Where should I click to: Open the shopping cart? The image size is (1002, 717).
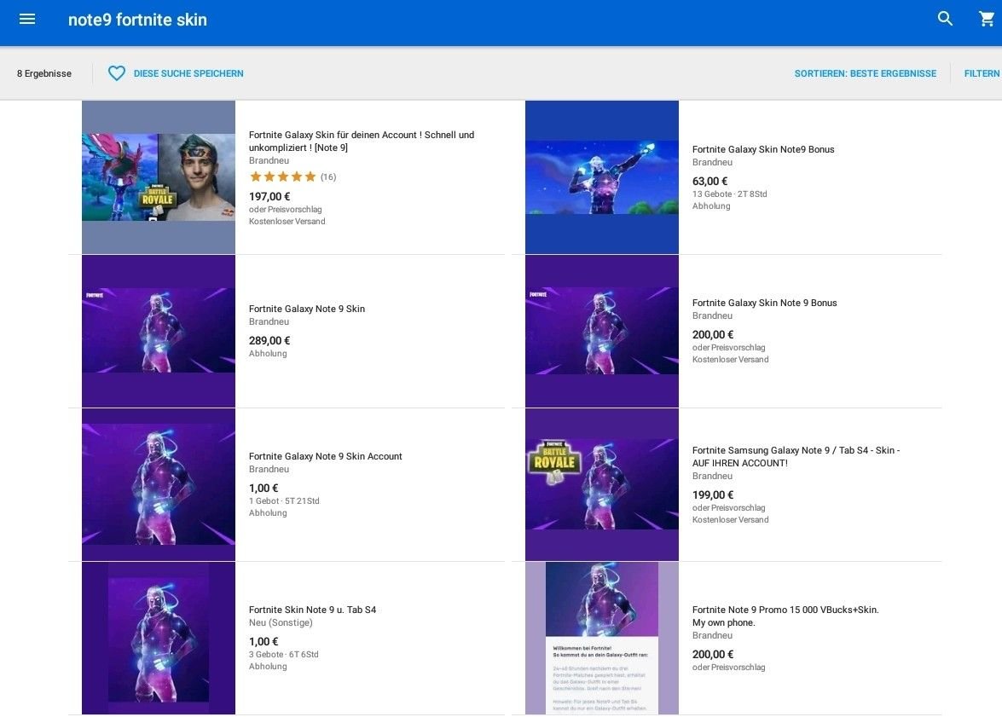(987, 19)
